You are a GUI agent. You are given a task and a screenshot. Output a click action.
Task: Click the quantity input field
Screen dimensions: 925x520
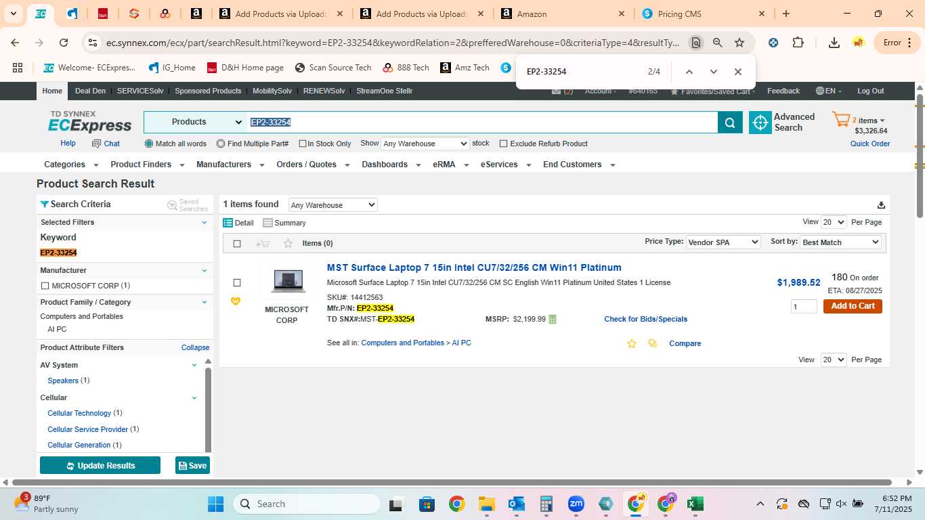click(x=804, y=307)
